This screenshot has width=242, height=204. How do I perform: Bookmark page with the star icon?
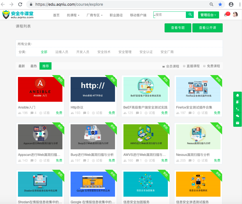(x=220, y=4)
